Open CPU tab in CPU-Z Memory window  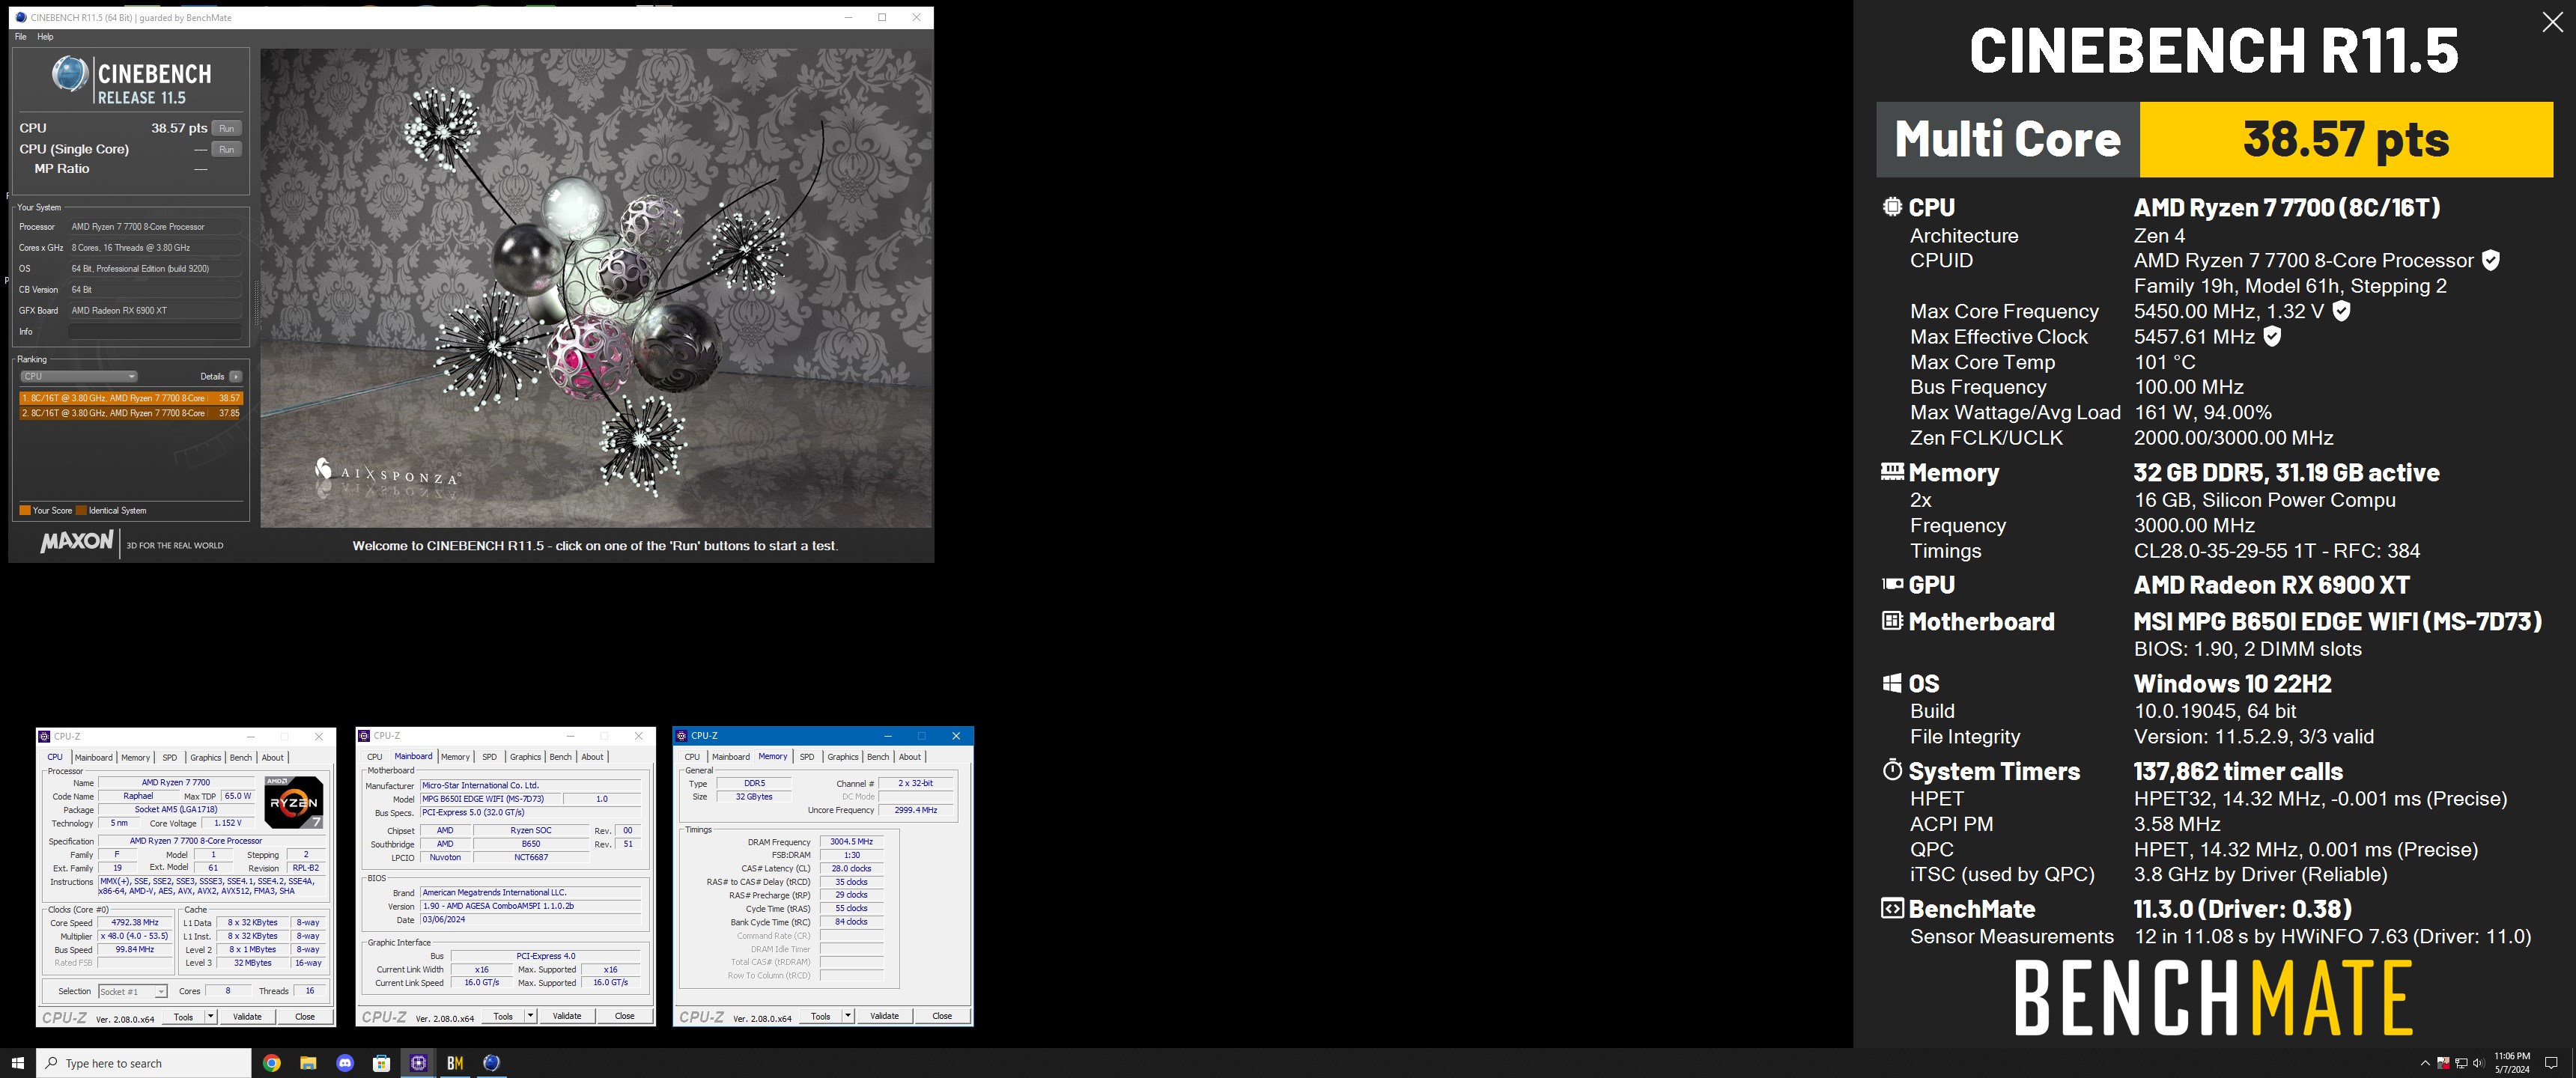click(692, 757)
